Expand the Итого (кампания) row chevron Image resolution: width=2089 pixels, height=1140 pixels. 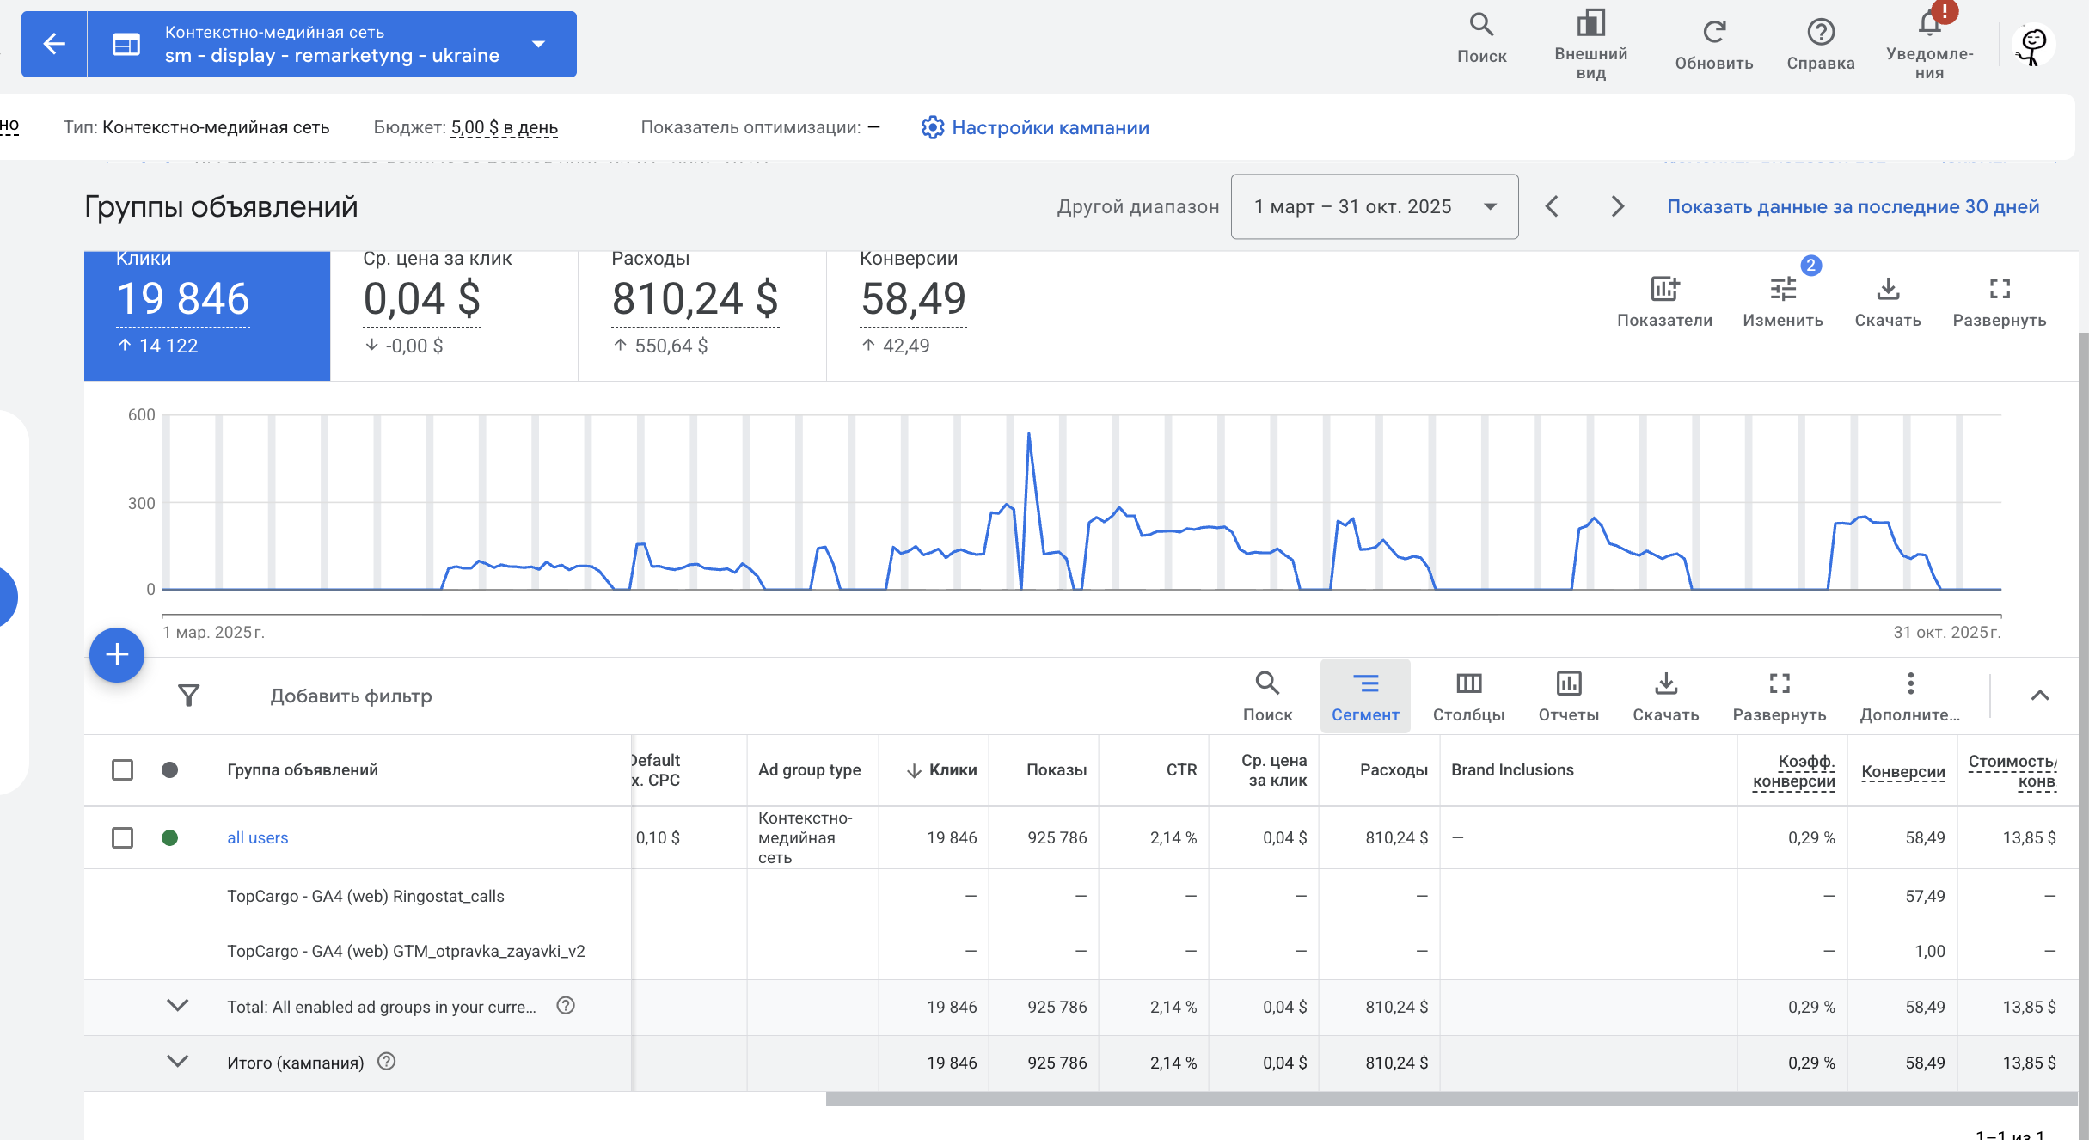pyautogui.click(x=177, y=1062)
